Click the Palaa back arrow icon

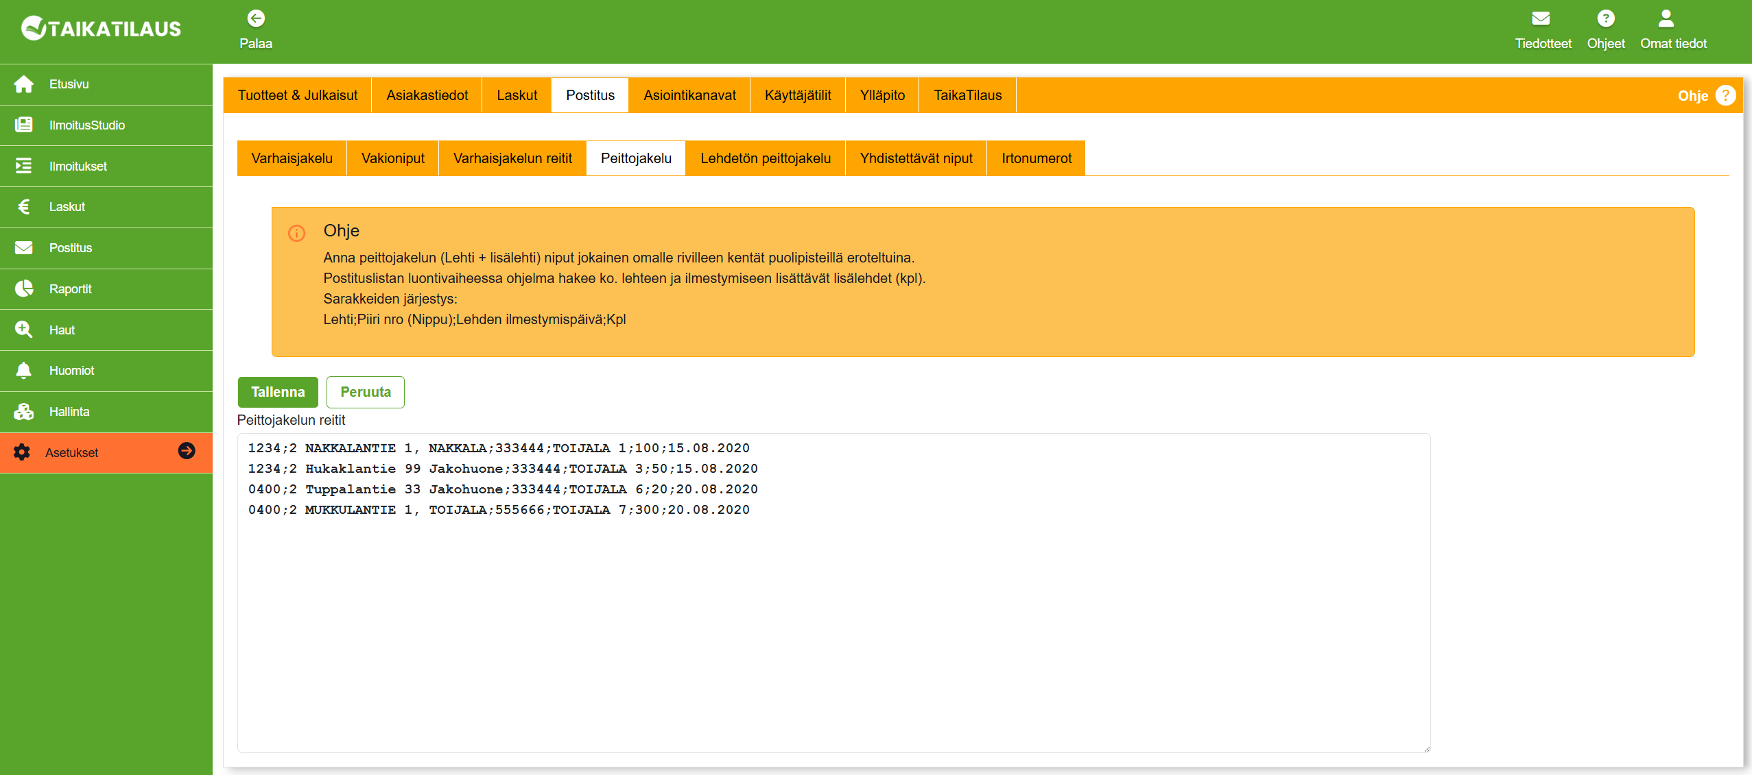click(x=256, y=19)
